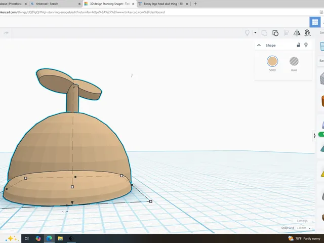Open the workplane Settings button

pyautogui.click(x=302, y=221)
